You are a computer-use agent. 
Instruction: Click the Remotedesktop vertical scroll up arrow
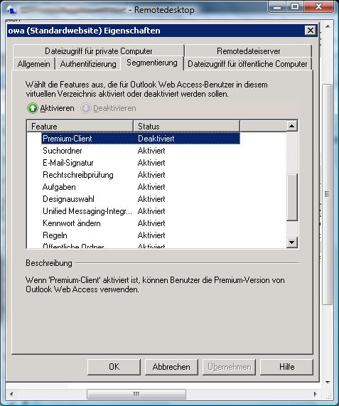click(328, 26)
